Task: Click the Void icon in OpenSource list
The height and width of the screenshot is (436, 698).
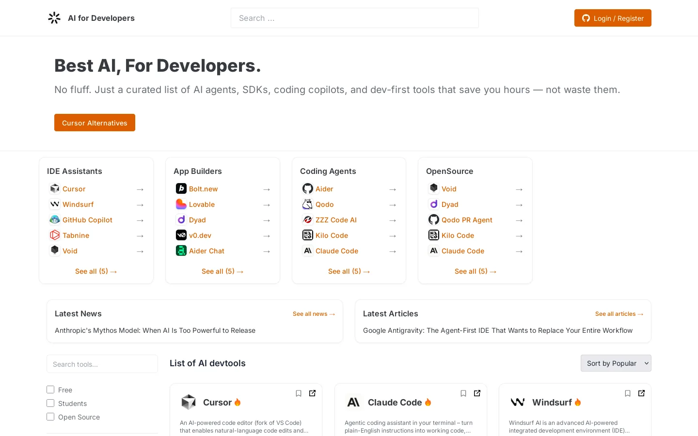Action: click(434, 188)
